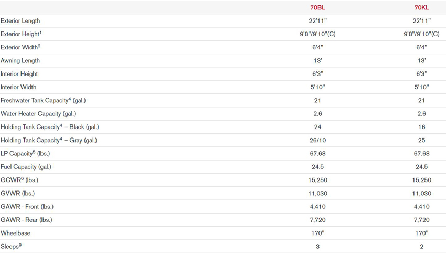Click the Awning Length row label
Screen dimensions: 446x255
click(20, 60)
